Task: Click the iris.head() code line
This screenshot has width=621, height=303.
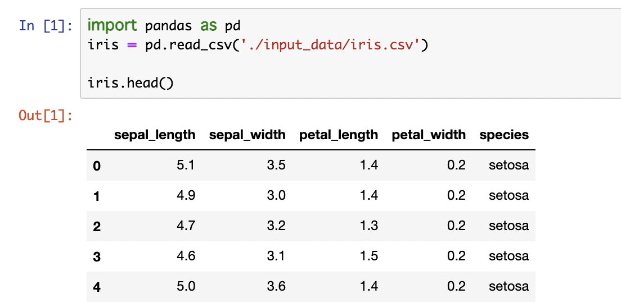Action: click(x=130, y=83)
